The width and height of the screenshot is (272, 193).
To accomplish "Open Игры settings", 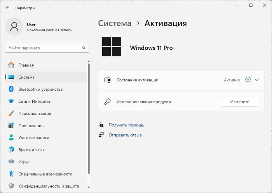I will (x=46, y=162).
